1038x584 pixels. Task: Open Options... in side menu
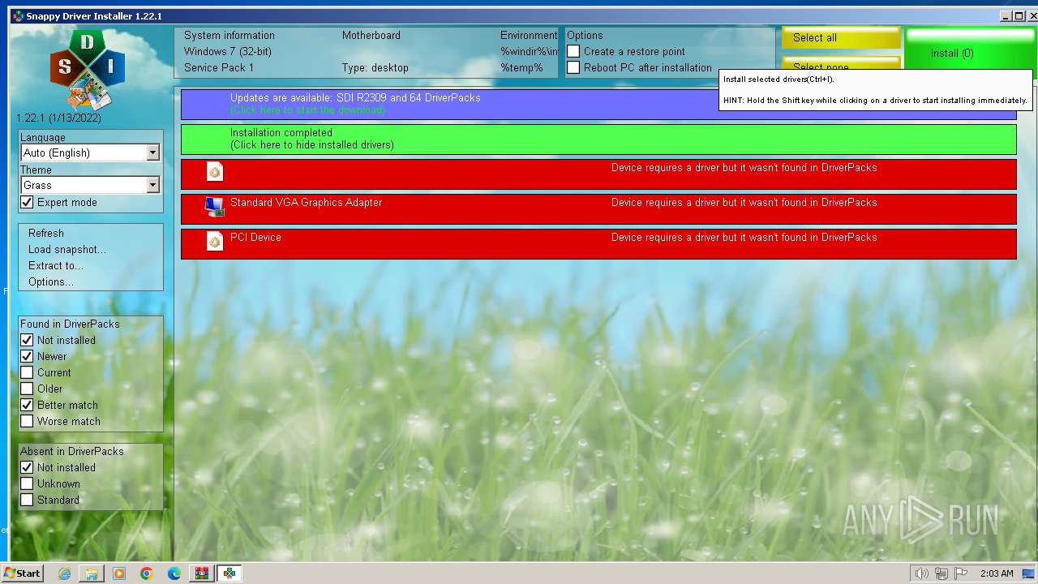coord(51,281)
